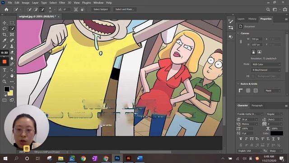Choose Add to selection mode
The height and width of the screenshot is (163, 289).
(x=36, y=10)
